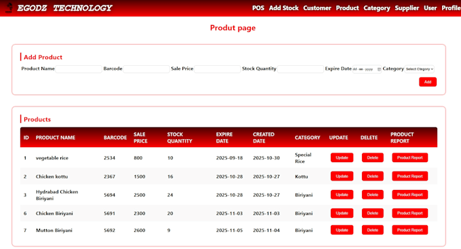
Task: Click the Sale Price column header
Action: (140, 138)
